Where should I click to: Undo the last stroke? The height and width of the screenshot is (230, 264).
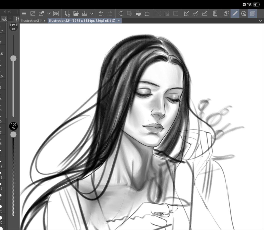tap(101, 13)
